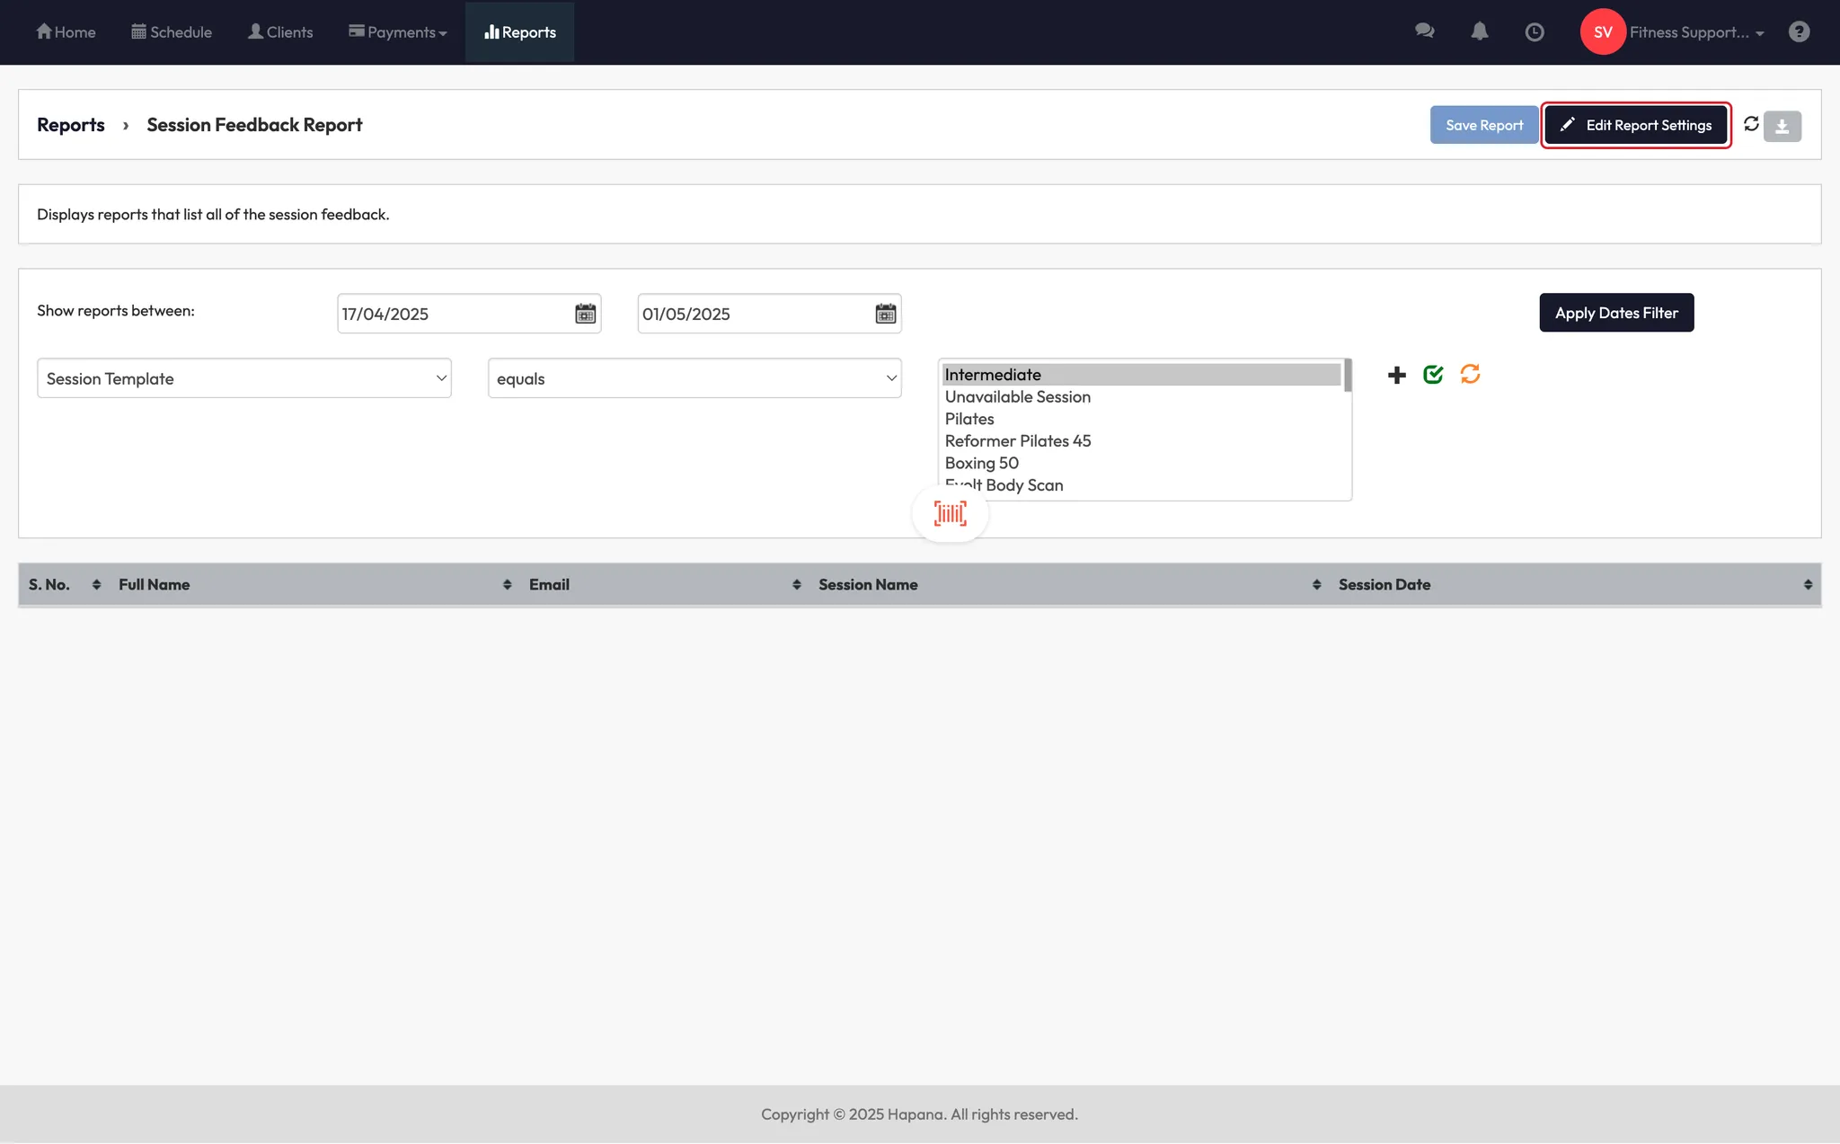Select Reformer Pilates 45 in the list
Screen dimensions: 1840x1144
pos(1017,441)
